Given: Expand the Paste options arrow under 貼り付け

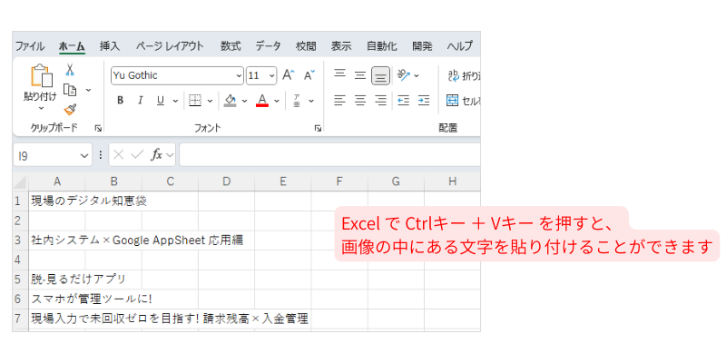Looking at the screenshot, I should pos(41,108).
